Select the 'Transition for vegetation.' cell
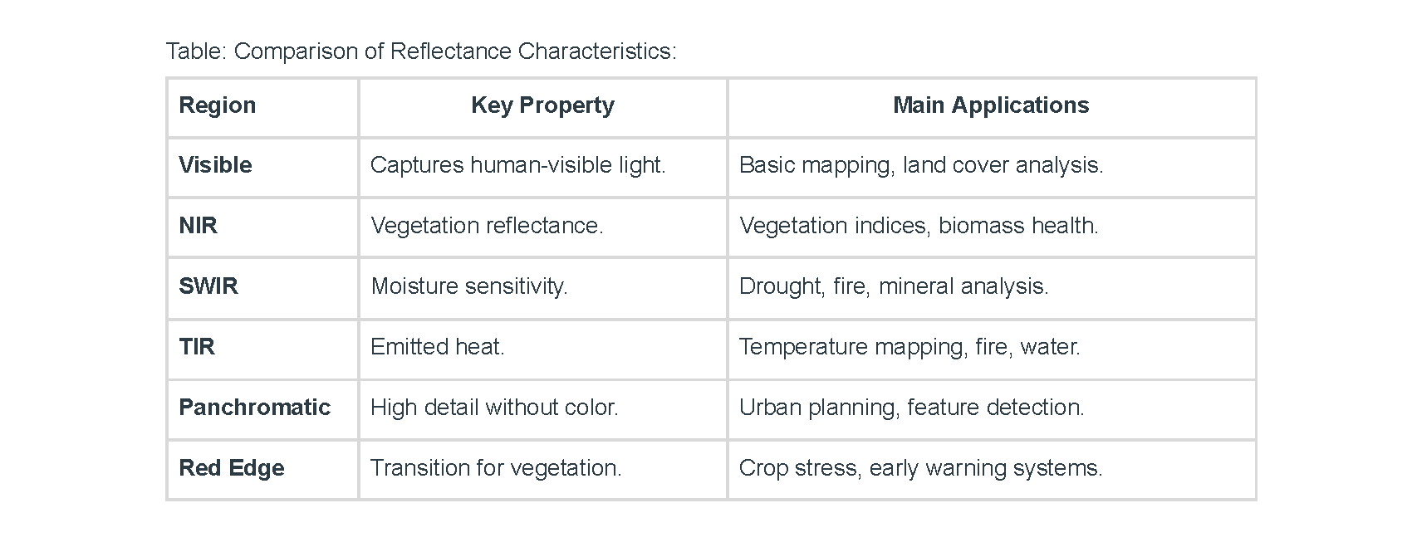 [496, 468]
